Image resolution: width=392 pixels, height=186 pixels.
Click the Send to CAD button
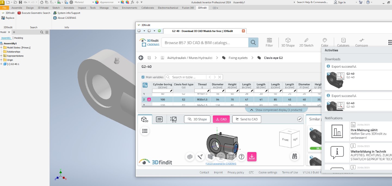pos(246,119)
